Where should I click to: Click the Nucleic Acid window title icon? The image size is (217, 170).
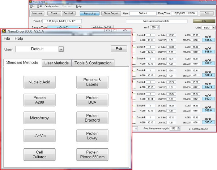[30, 2]
